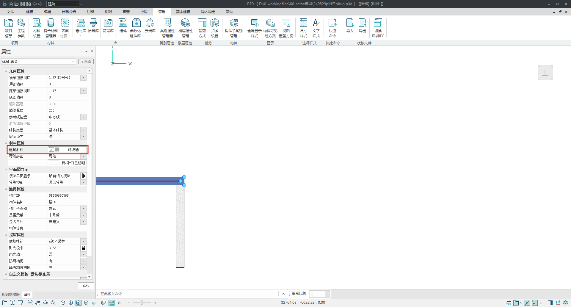Toggle the object snap button in status bar

click(517, 303)
